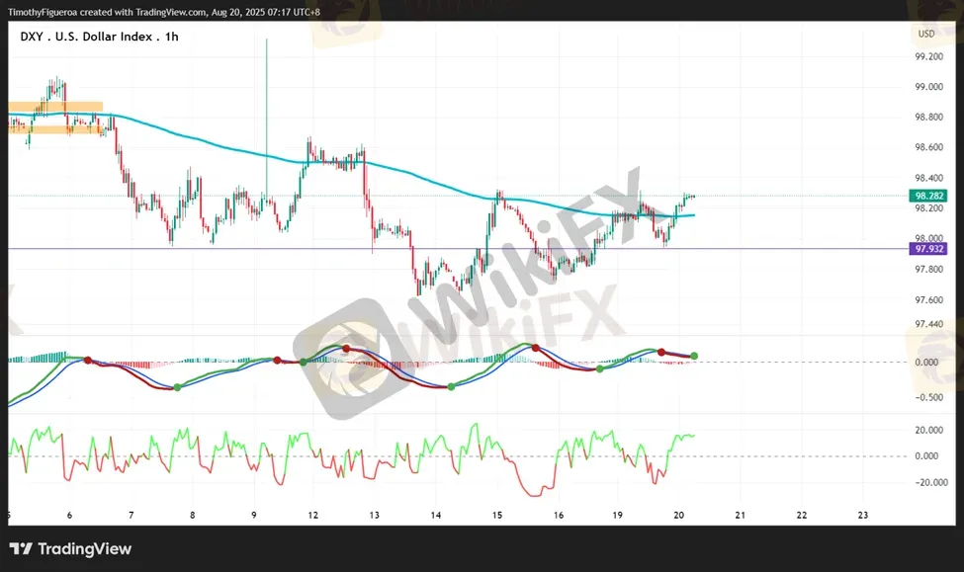Click the TimothyFigueroa created with TradingView.com header text
964x572 pixels.
[164, 12]
